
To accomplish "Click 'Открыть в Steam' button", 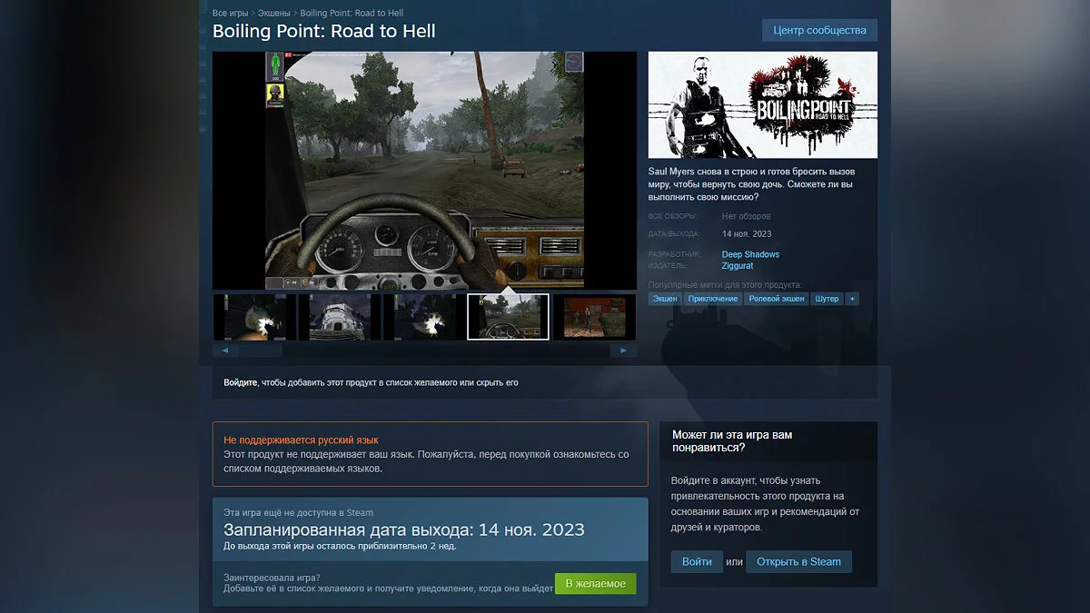I will 799,562.
